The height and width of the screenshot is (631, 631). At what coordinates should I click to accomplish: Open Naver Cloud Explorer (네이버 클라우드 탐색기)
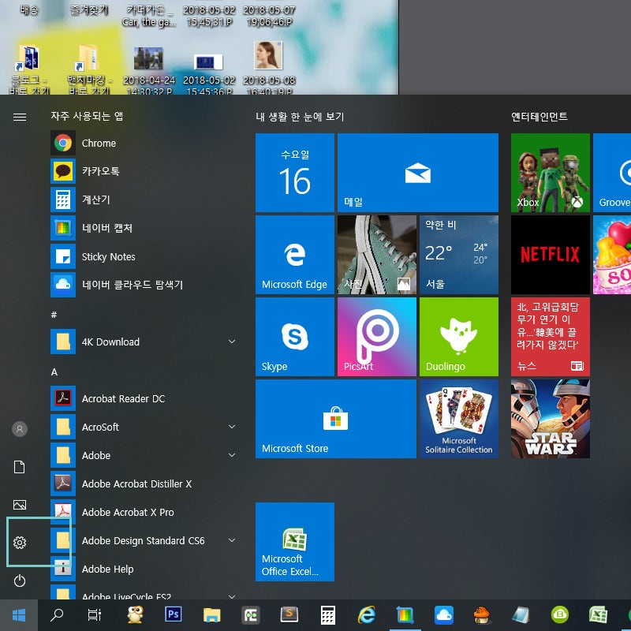click(x=143, y=285)
